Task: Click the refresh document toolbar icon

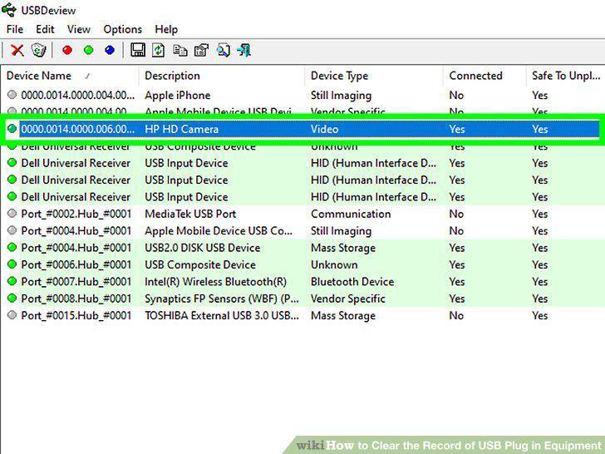Action: point(158,50)
